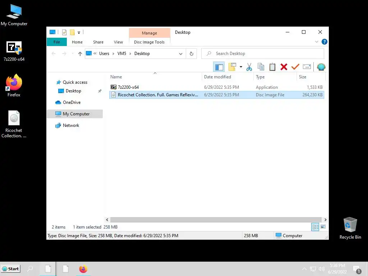368x276 pixels.
Task: Open the Disc Image Tools tab
Action: 149,42
